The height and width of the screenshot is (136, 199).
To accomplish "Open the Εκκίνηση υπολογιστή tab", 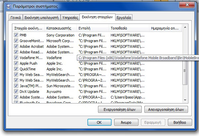I will tap(41, 18).
